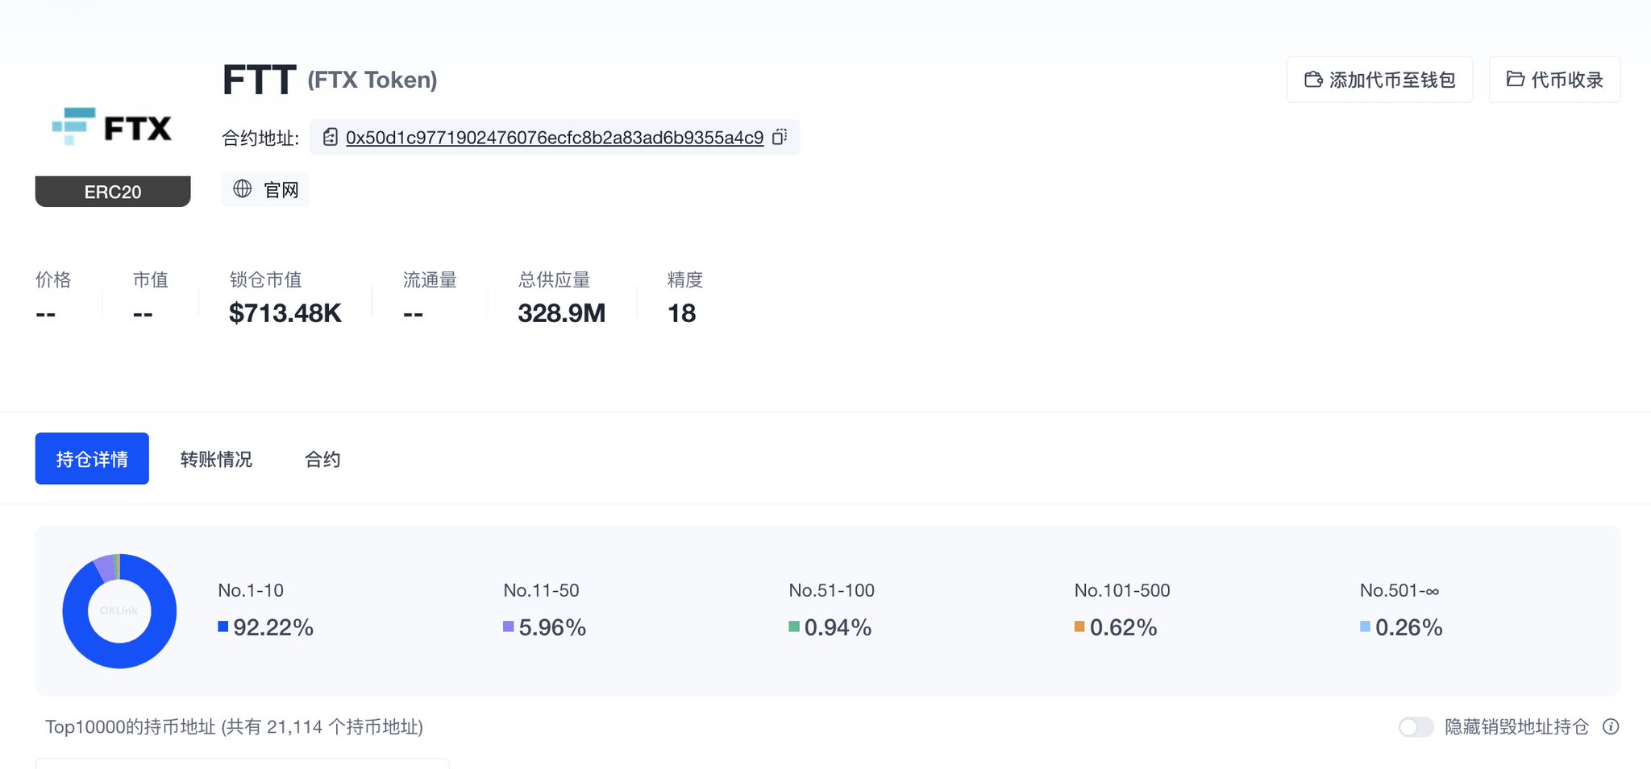The image size is (1651, 769).
Task: Open the contract address 0x50d1c977... link
Action: coord(554,137)
